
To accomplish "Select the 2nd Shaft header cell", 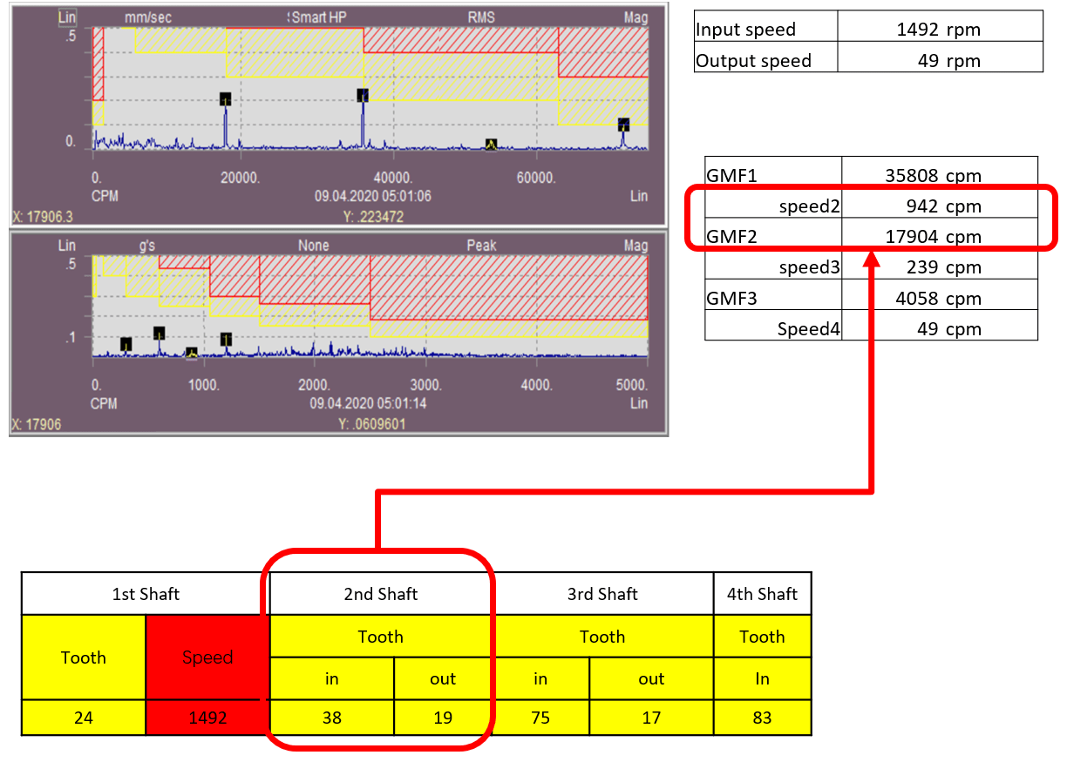I will tap(381, 594).
